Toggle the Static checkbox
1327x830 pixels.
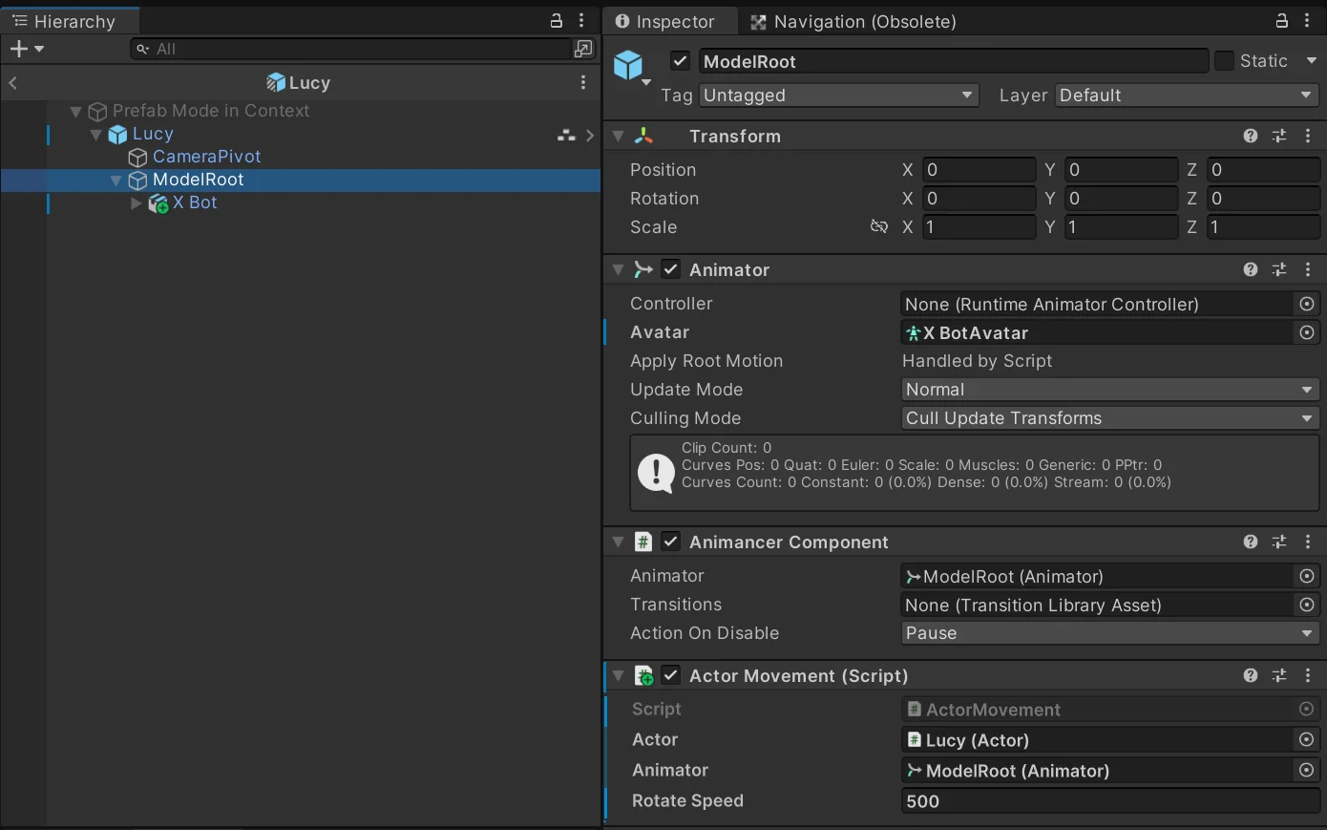1224,61
